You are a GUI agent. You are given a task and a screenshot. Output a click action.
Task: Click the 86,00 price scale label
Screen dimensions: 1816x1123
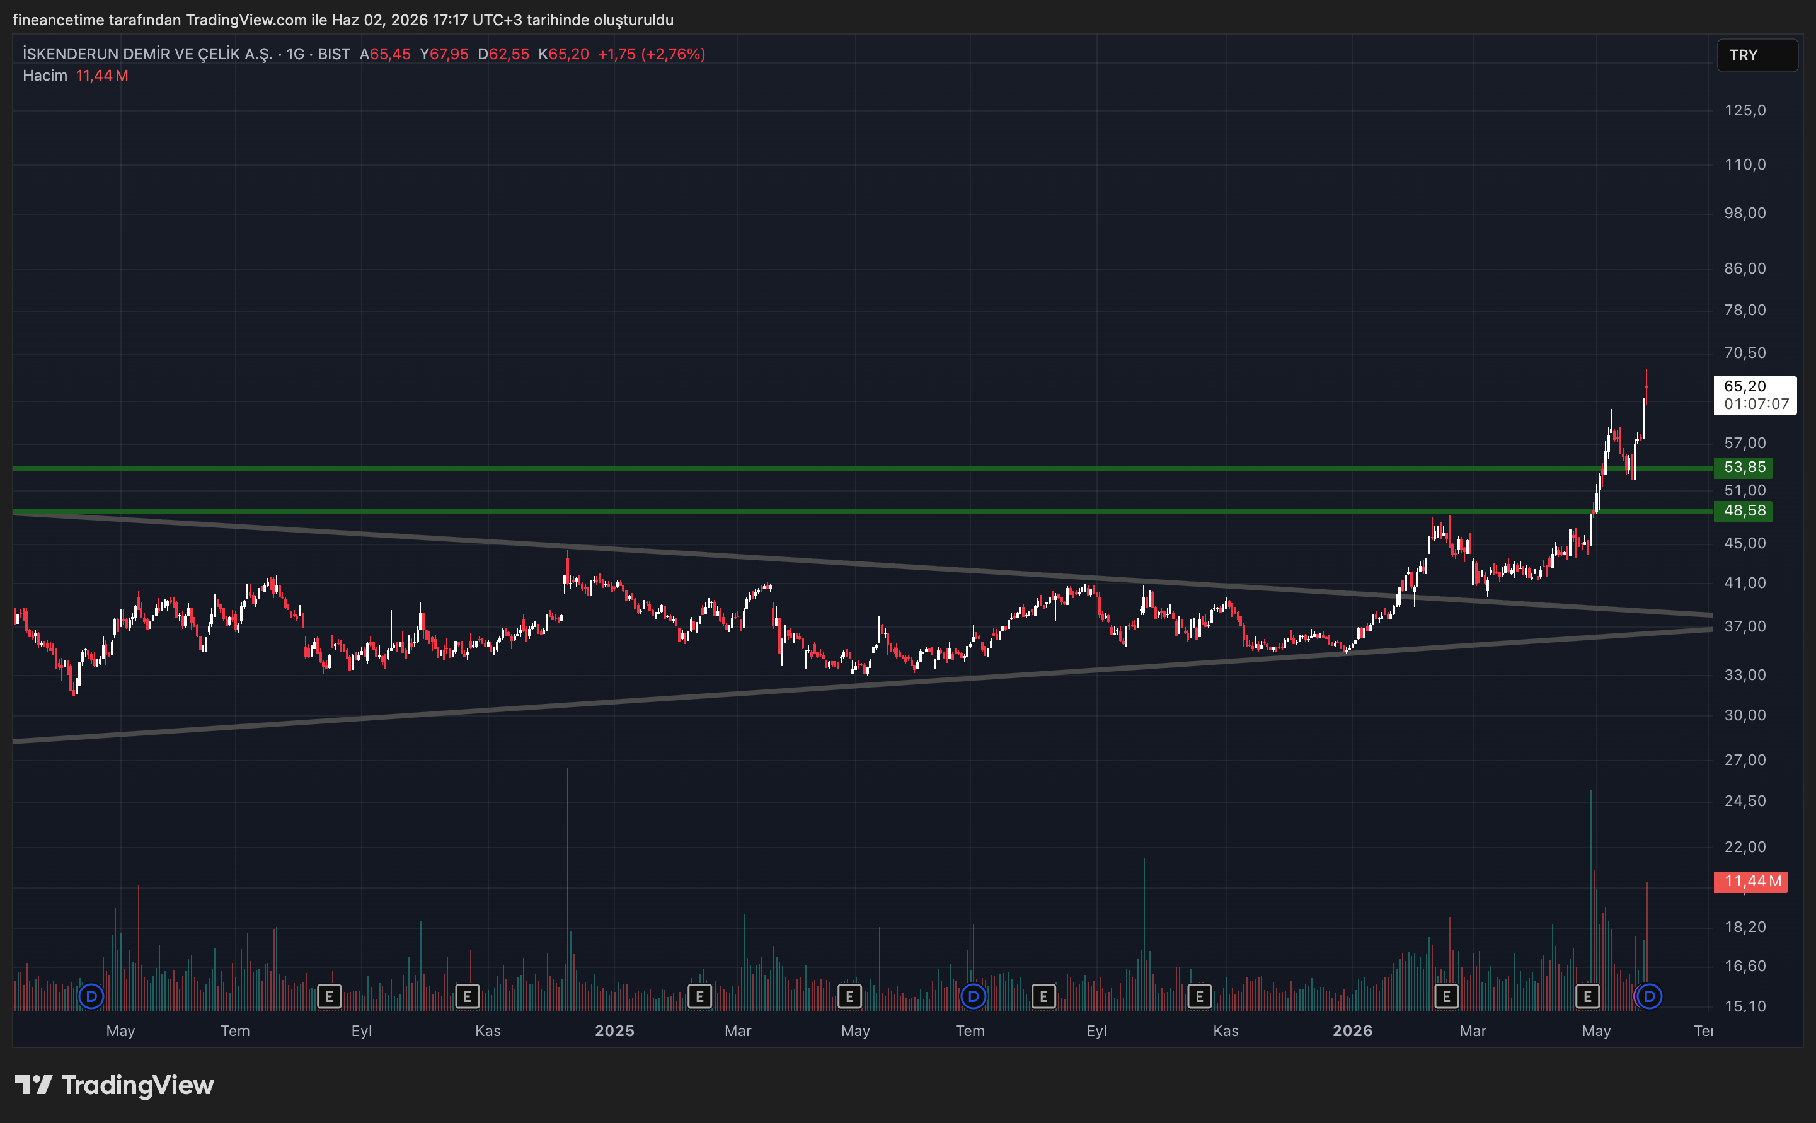pyautogui.click(x=1745, y=268)
